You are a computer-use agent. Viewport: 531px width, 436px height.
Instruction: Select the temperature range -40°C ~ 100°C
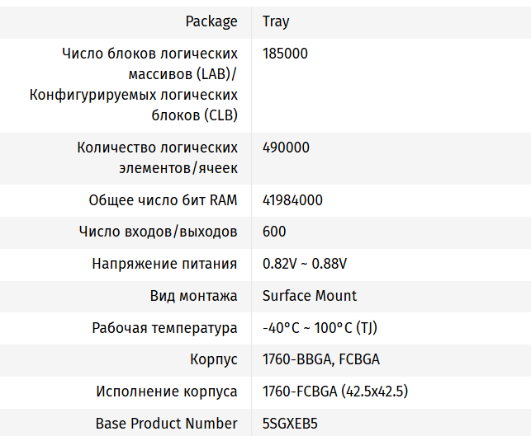[320, 327]
